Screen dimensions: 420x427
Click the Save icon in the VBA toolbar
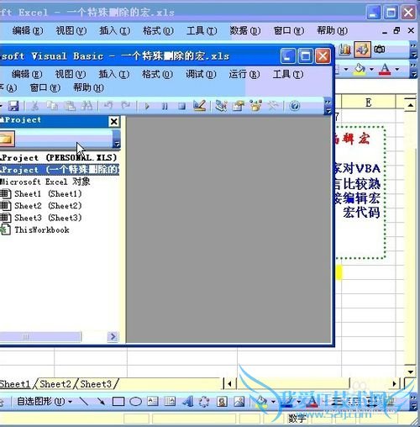click(13, 106)
